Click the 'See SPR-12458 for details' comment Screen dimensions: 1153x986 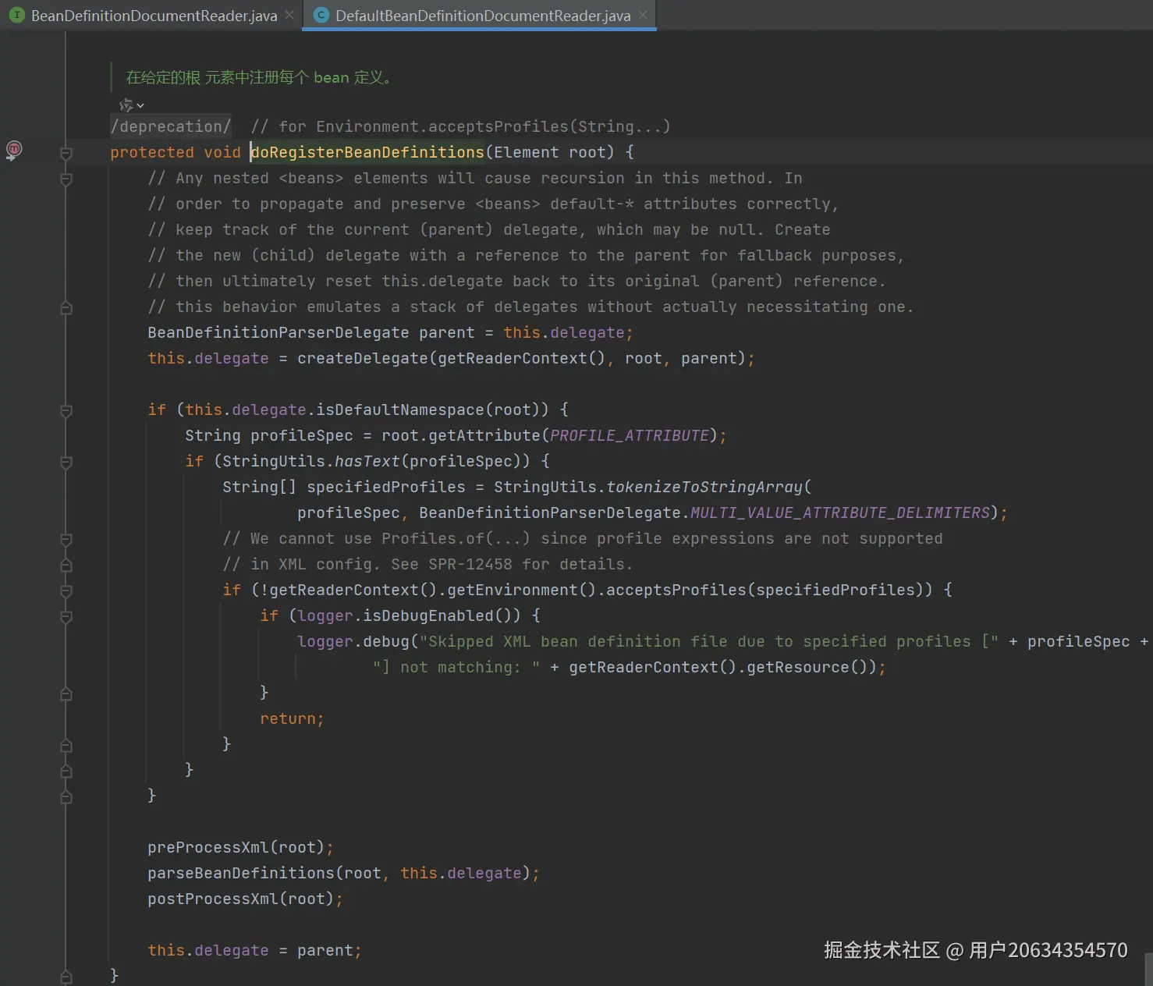(x=512, y=564)
